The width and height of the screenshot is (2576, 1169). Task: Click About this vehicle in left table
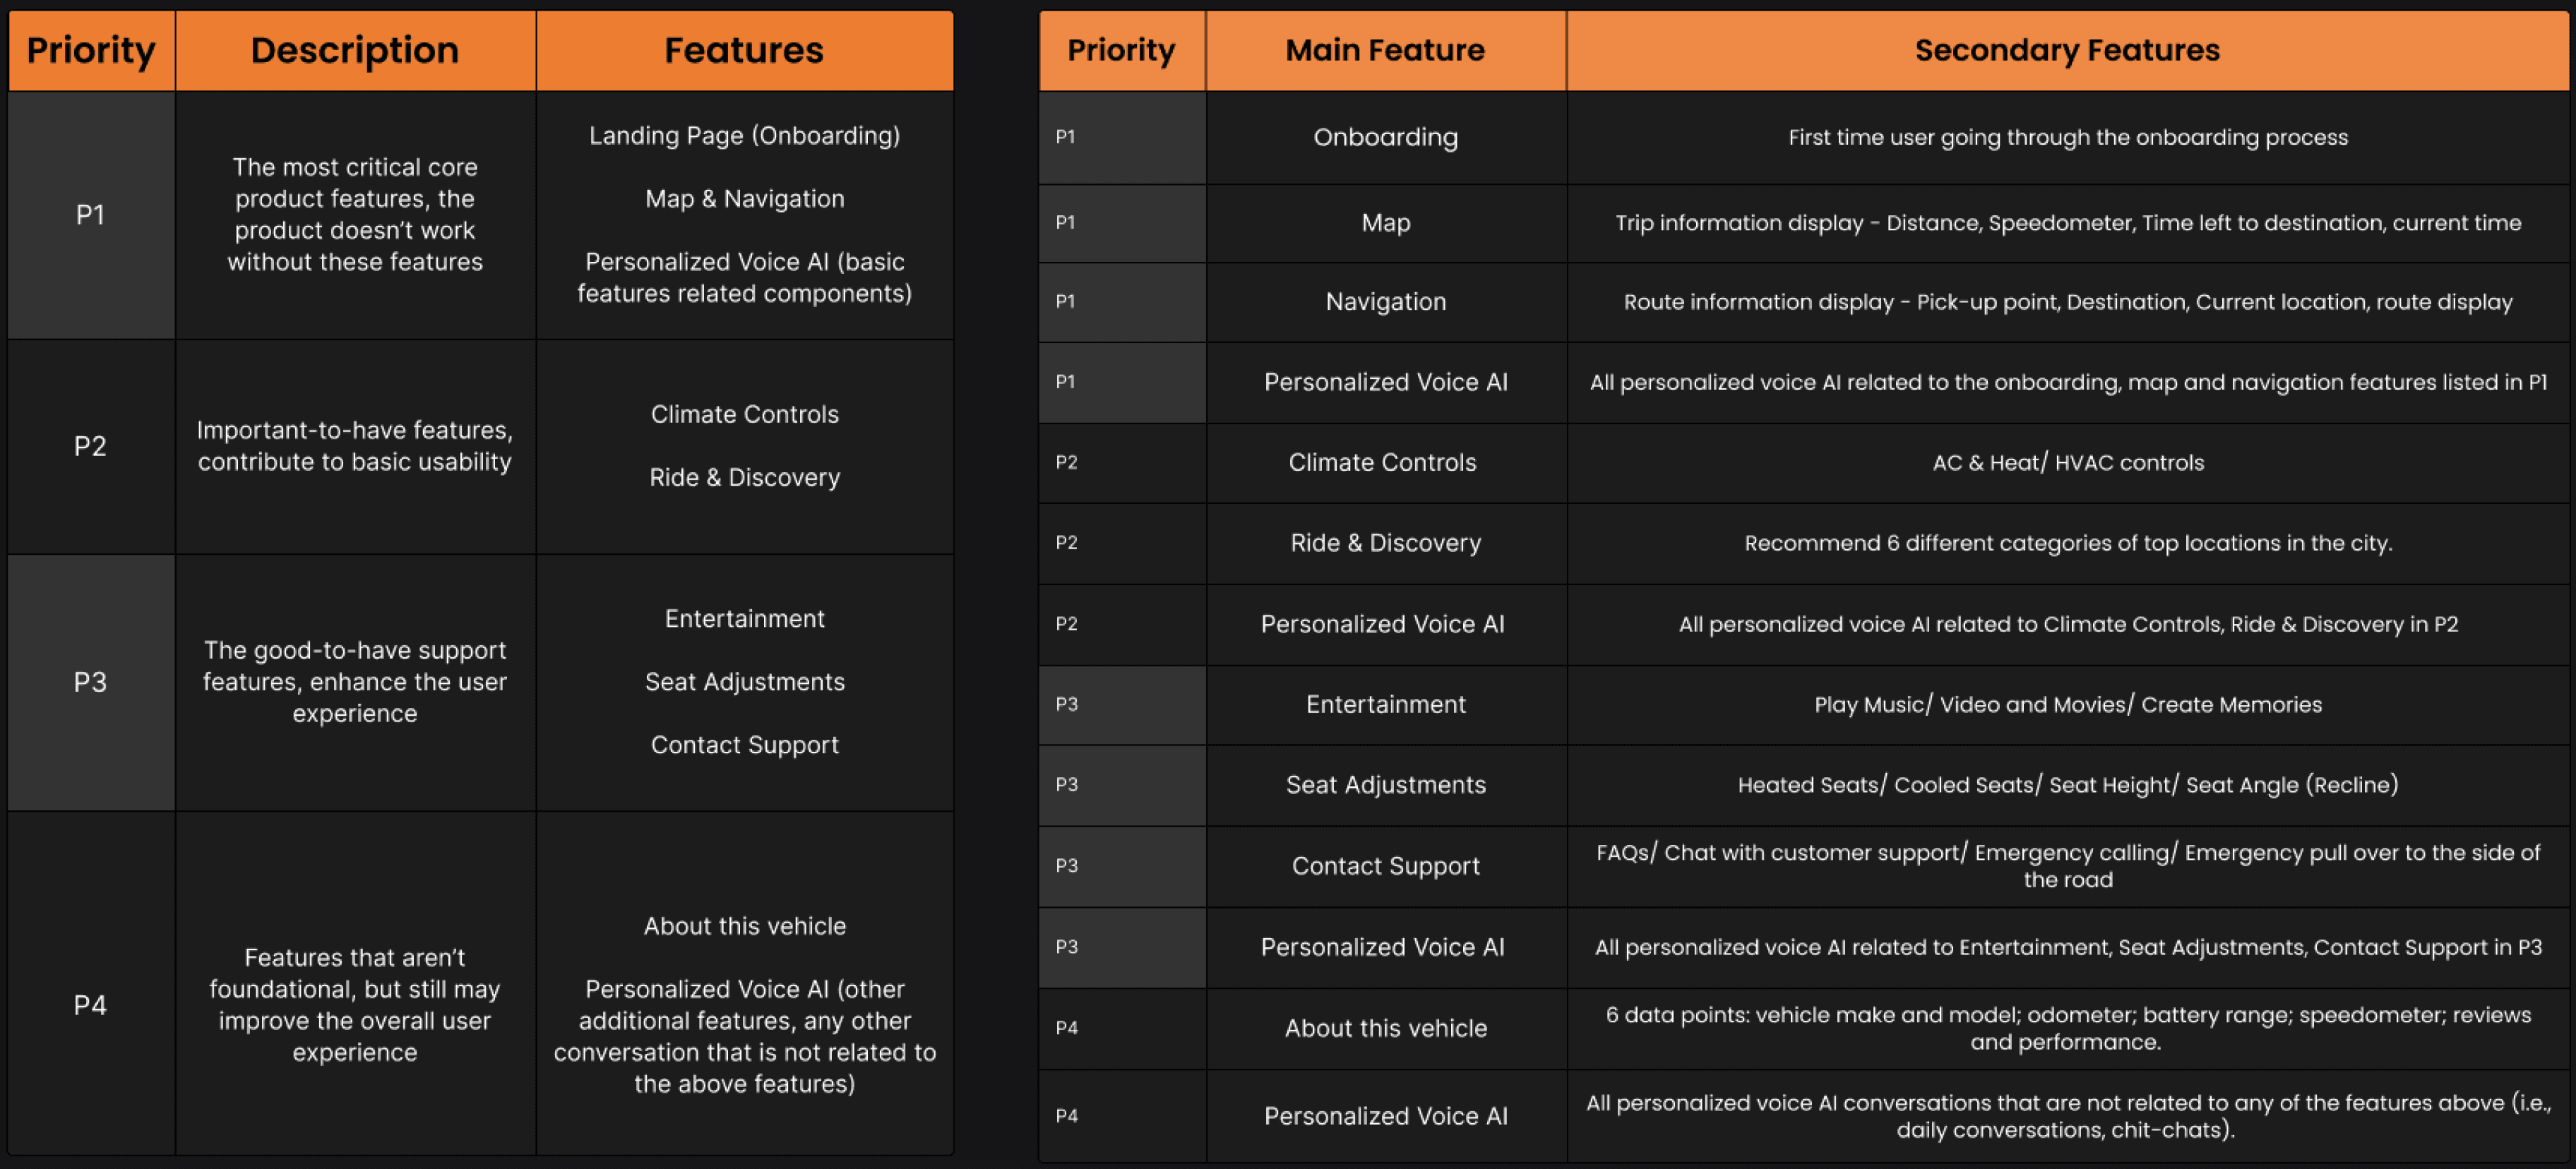(x=744, y=926)
